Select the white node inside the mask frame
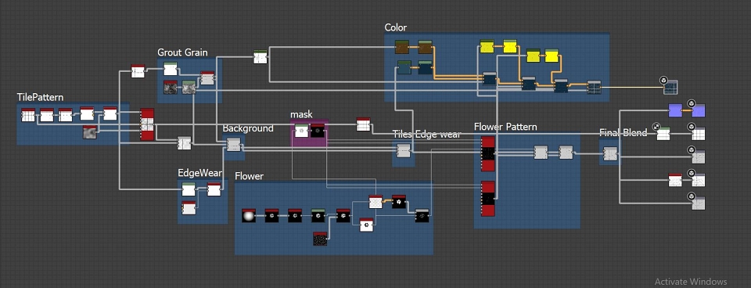The width and height of the screenshot is (751, 288). tap(301, 131)
